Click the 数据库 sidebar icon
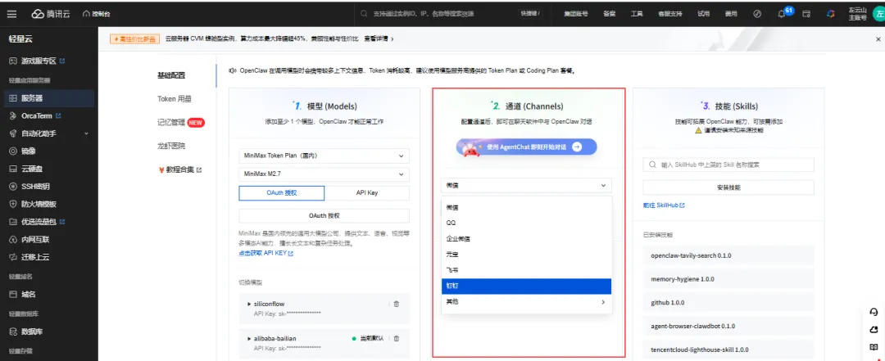885x361 pixels. click(13, 331)
